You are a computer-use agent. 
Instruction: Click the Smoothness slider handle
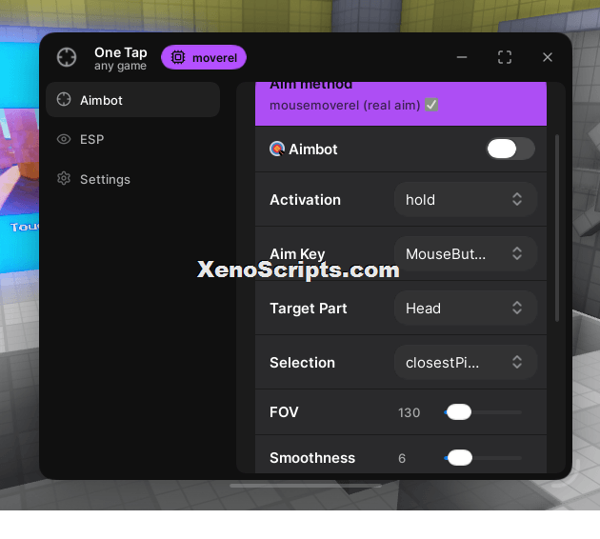tap(460, 458)
